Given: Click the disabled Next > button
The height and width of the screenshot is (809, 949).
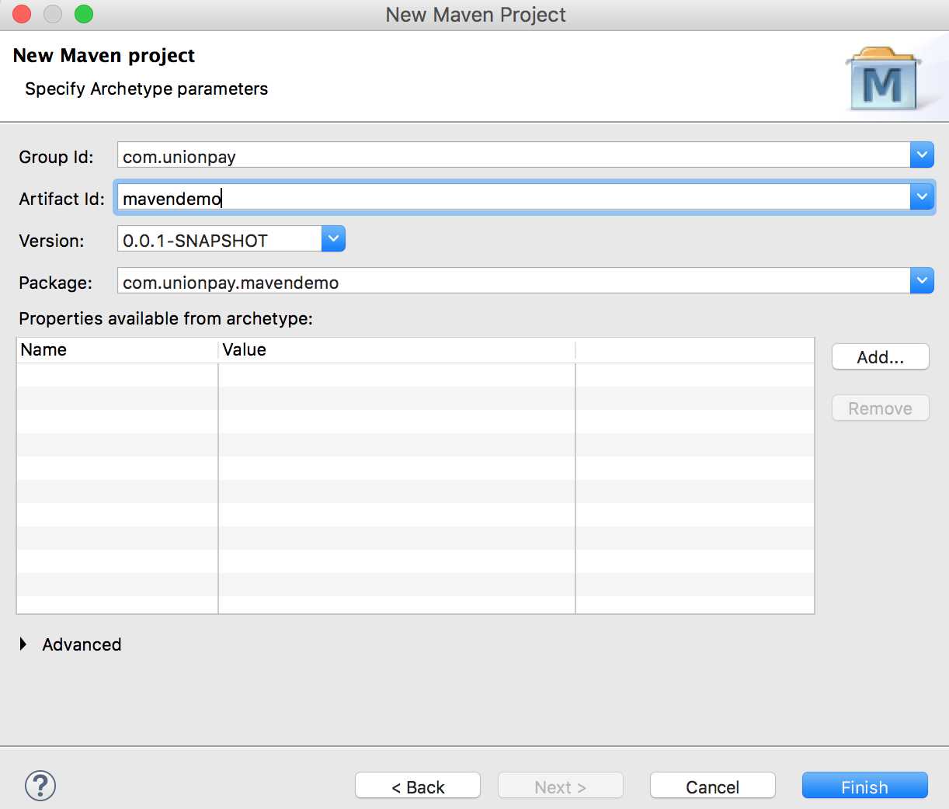Looking at the screenshot, I should [560, 786].
